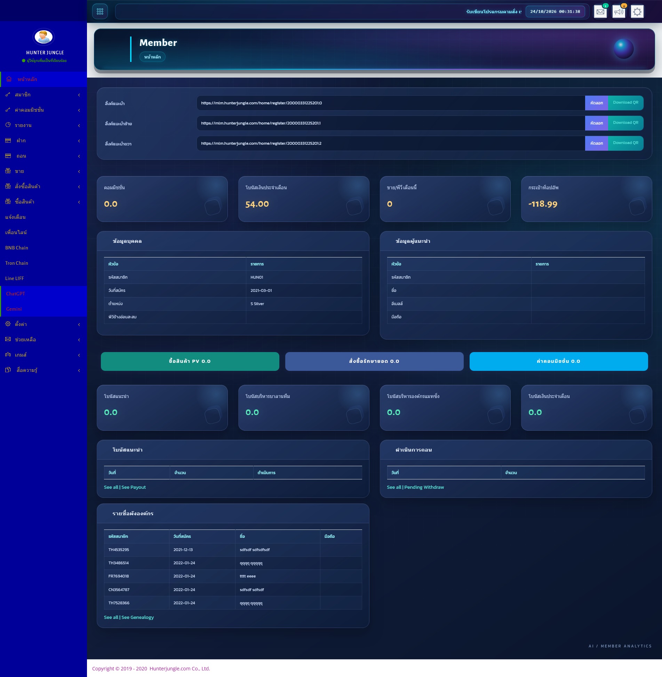Click the home icon beside หน้าหลัก

click(9, 79)
